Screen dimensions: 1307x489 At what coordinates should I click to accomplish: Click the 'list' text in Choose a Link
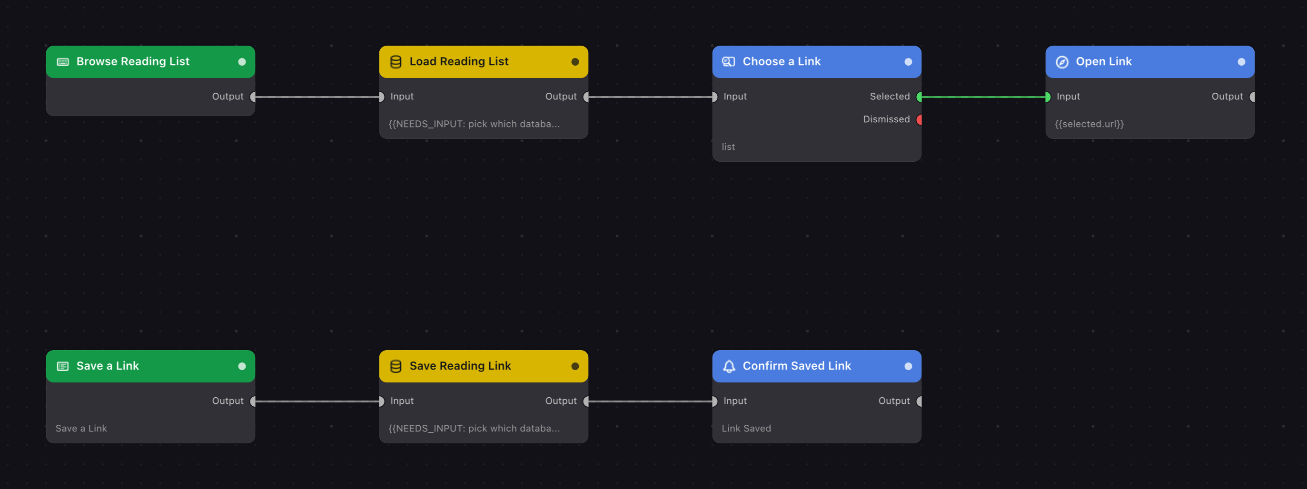pyautogui.click(x=728, y=147)
